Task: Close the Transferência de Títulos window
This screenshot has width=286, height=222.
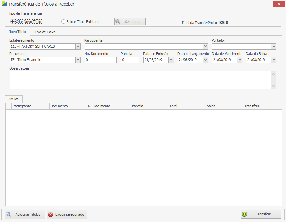Action: [279, 4]
